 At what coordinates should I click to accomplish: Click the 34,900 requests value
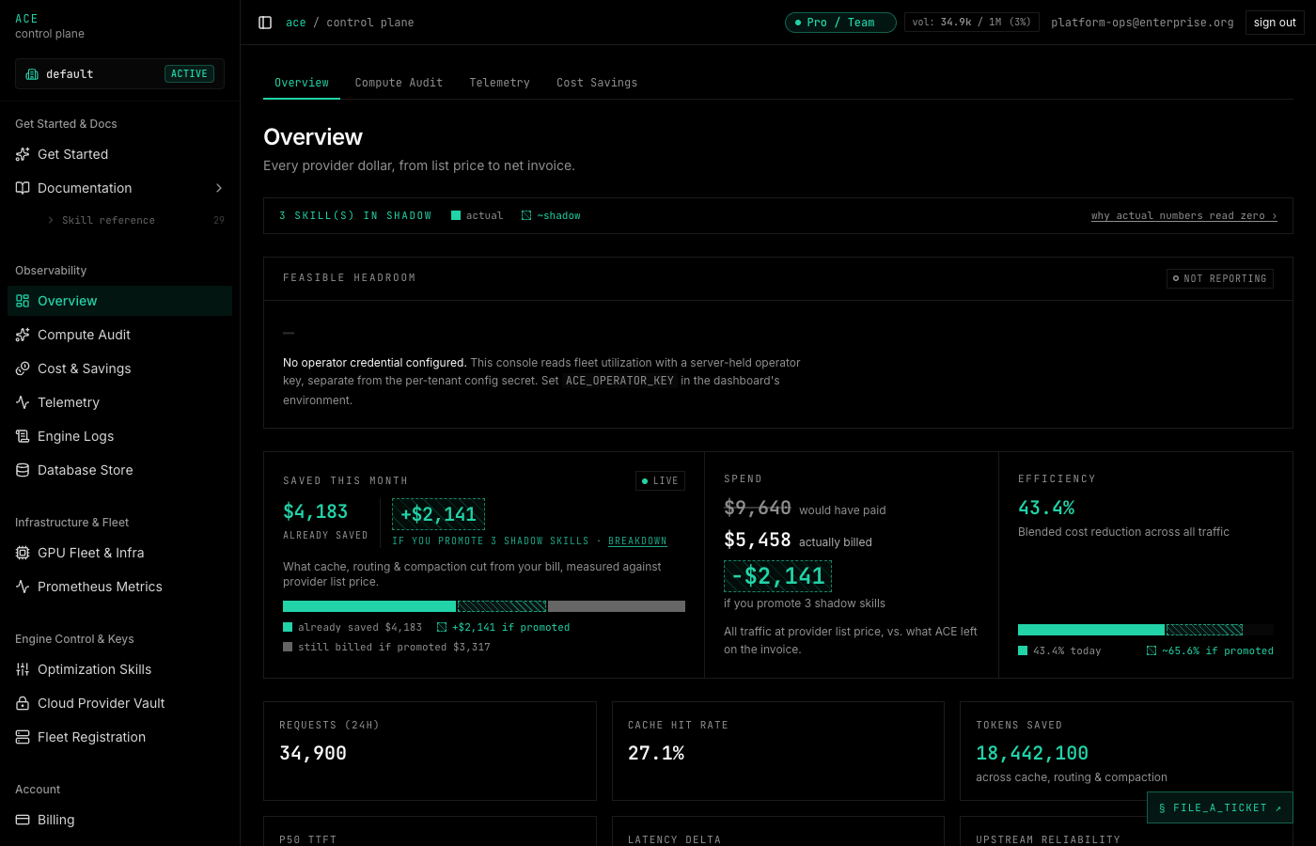coord(313,753)
